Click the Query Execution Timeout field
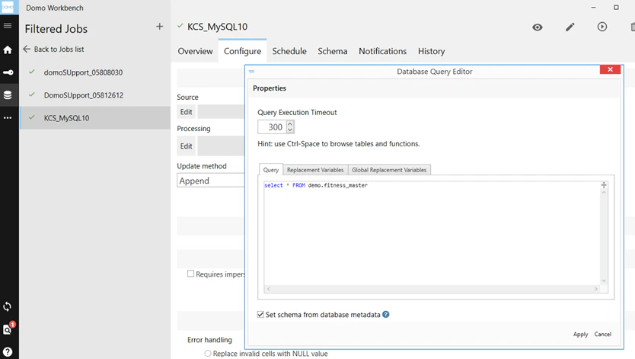Viewport: 635px width, 359px height. [272, 127]
